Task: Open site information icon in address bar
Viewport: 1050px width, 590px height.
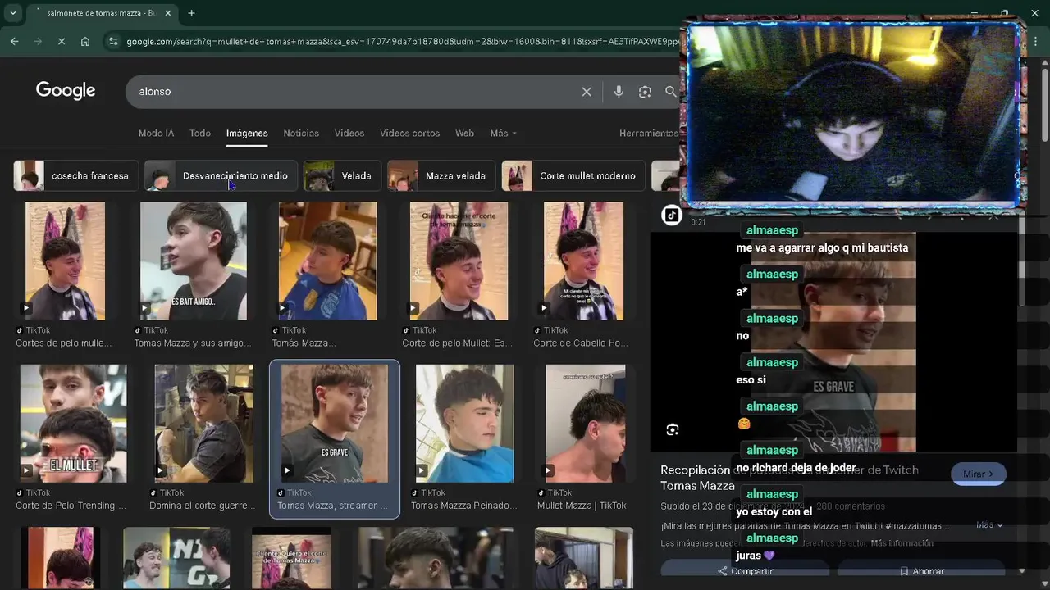Action: (113, 41)
